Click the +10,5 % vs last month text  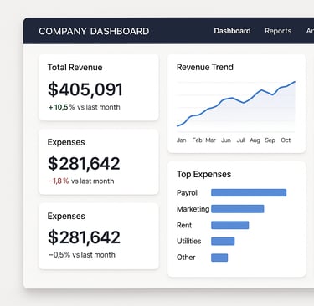click(85, 107)
